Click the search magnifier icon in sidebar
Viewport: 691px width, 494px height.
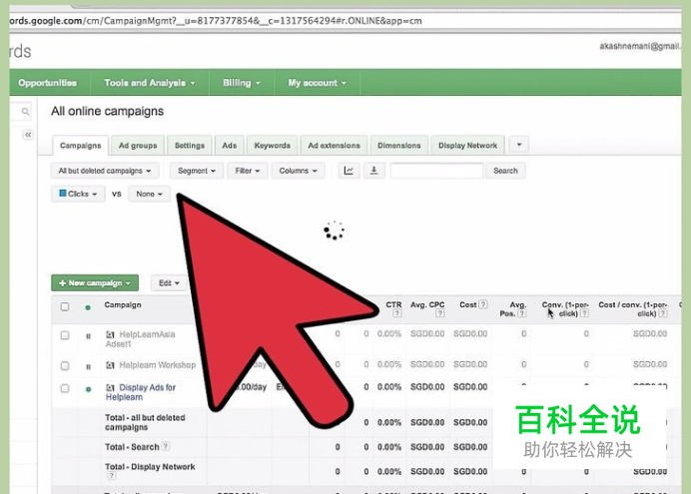pos(25,112)
